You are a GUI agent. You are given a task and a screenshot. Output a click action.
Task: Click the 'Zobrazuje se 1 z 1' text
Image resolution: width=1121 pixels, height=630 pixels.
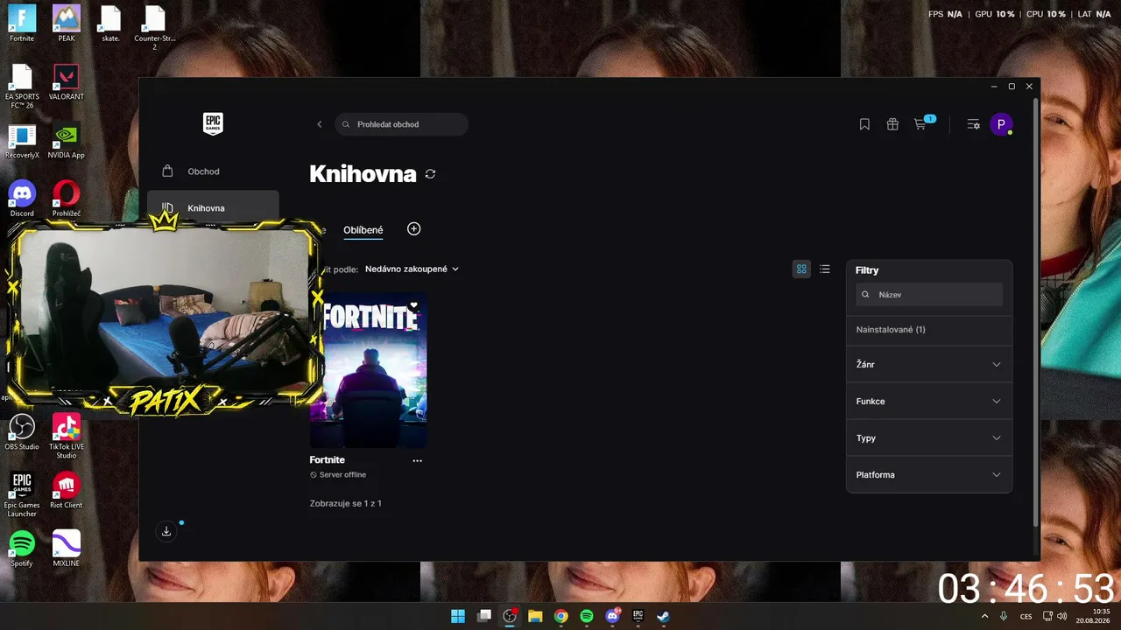[346, 504]
